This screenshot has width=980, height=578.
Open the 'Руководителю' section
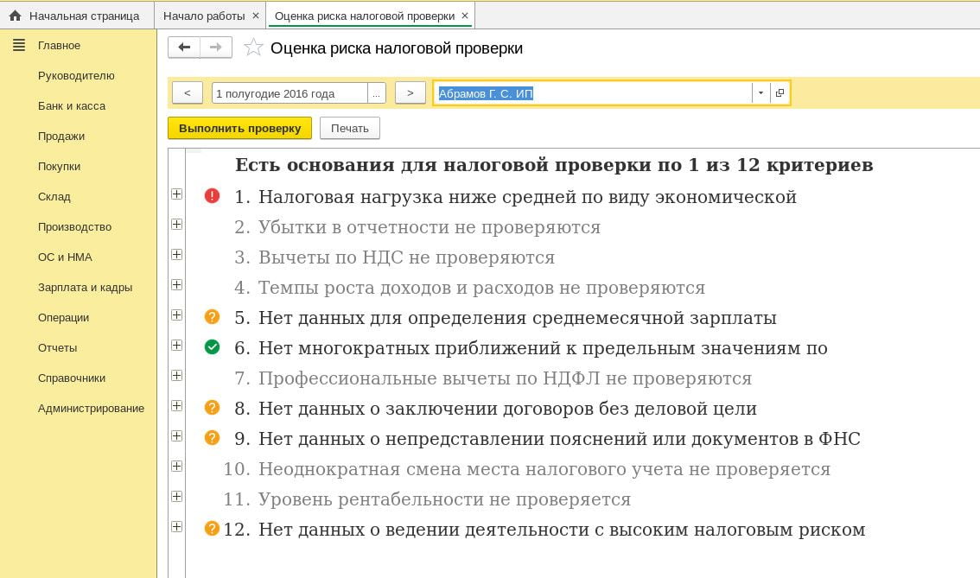tap(76, 76)
